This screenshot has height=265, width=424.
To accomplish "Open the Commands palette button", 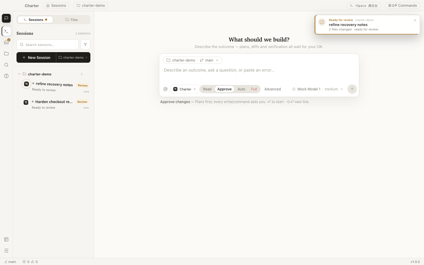I will 403,6.
